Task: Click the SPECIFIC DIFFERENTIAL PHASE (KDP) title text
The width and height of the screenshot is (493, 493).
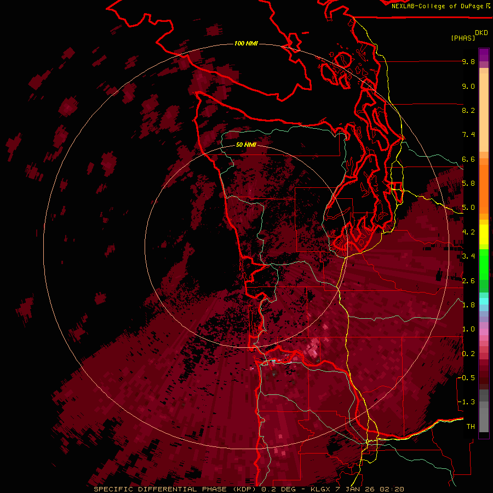Action: 175,489
